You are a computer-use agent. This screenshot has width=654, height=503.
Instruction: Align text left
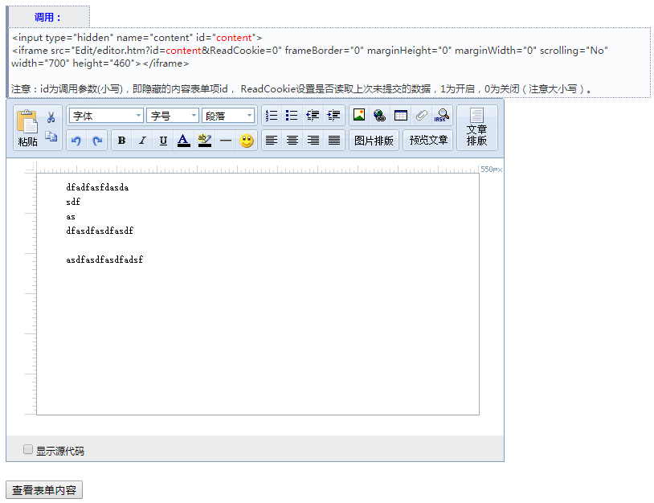tap(272, 141)
